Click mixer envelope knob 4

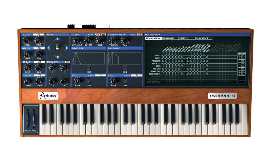point(63,82)
